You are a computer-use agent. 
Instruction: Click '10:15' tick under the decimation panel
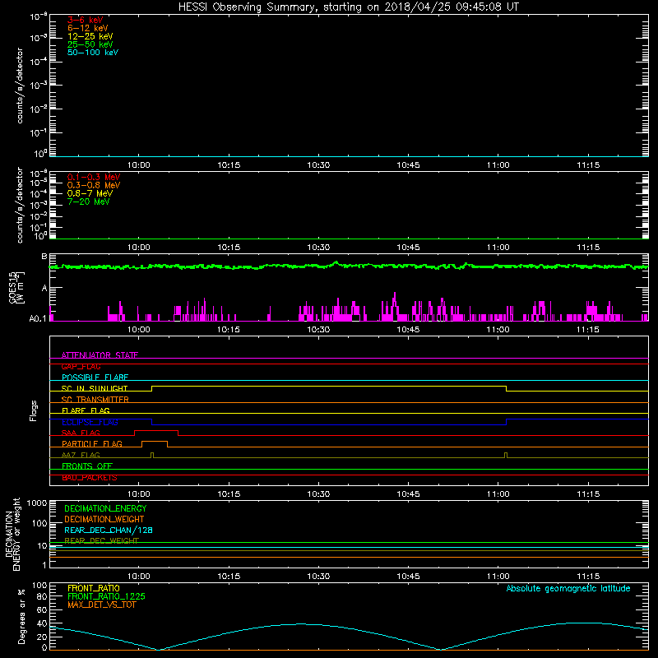click(229, 577)
